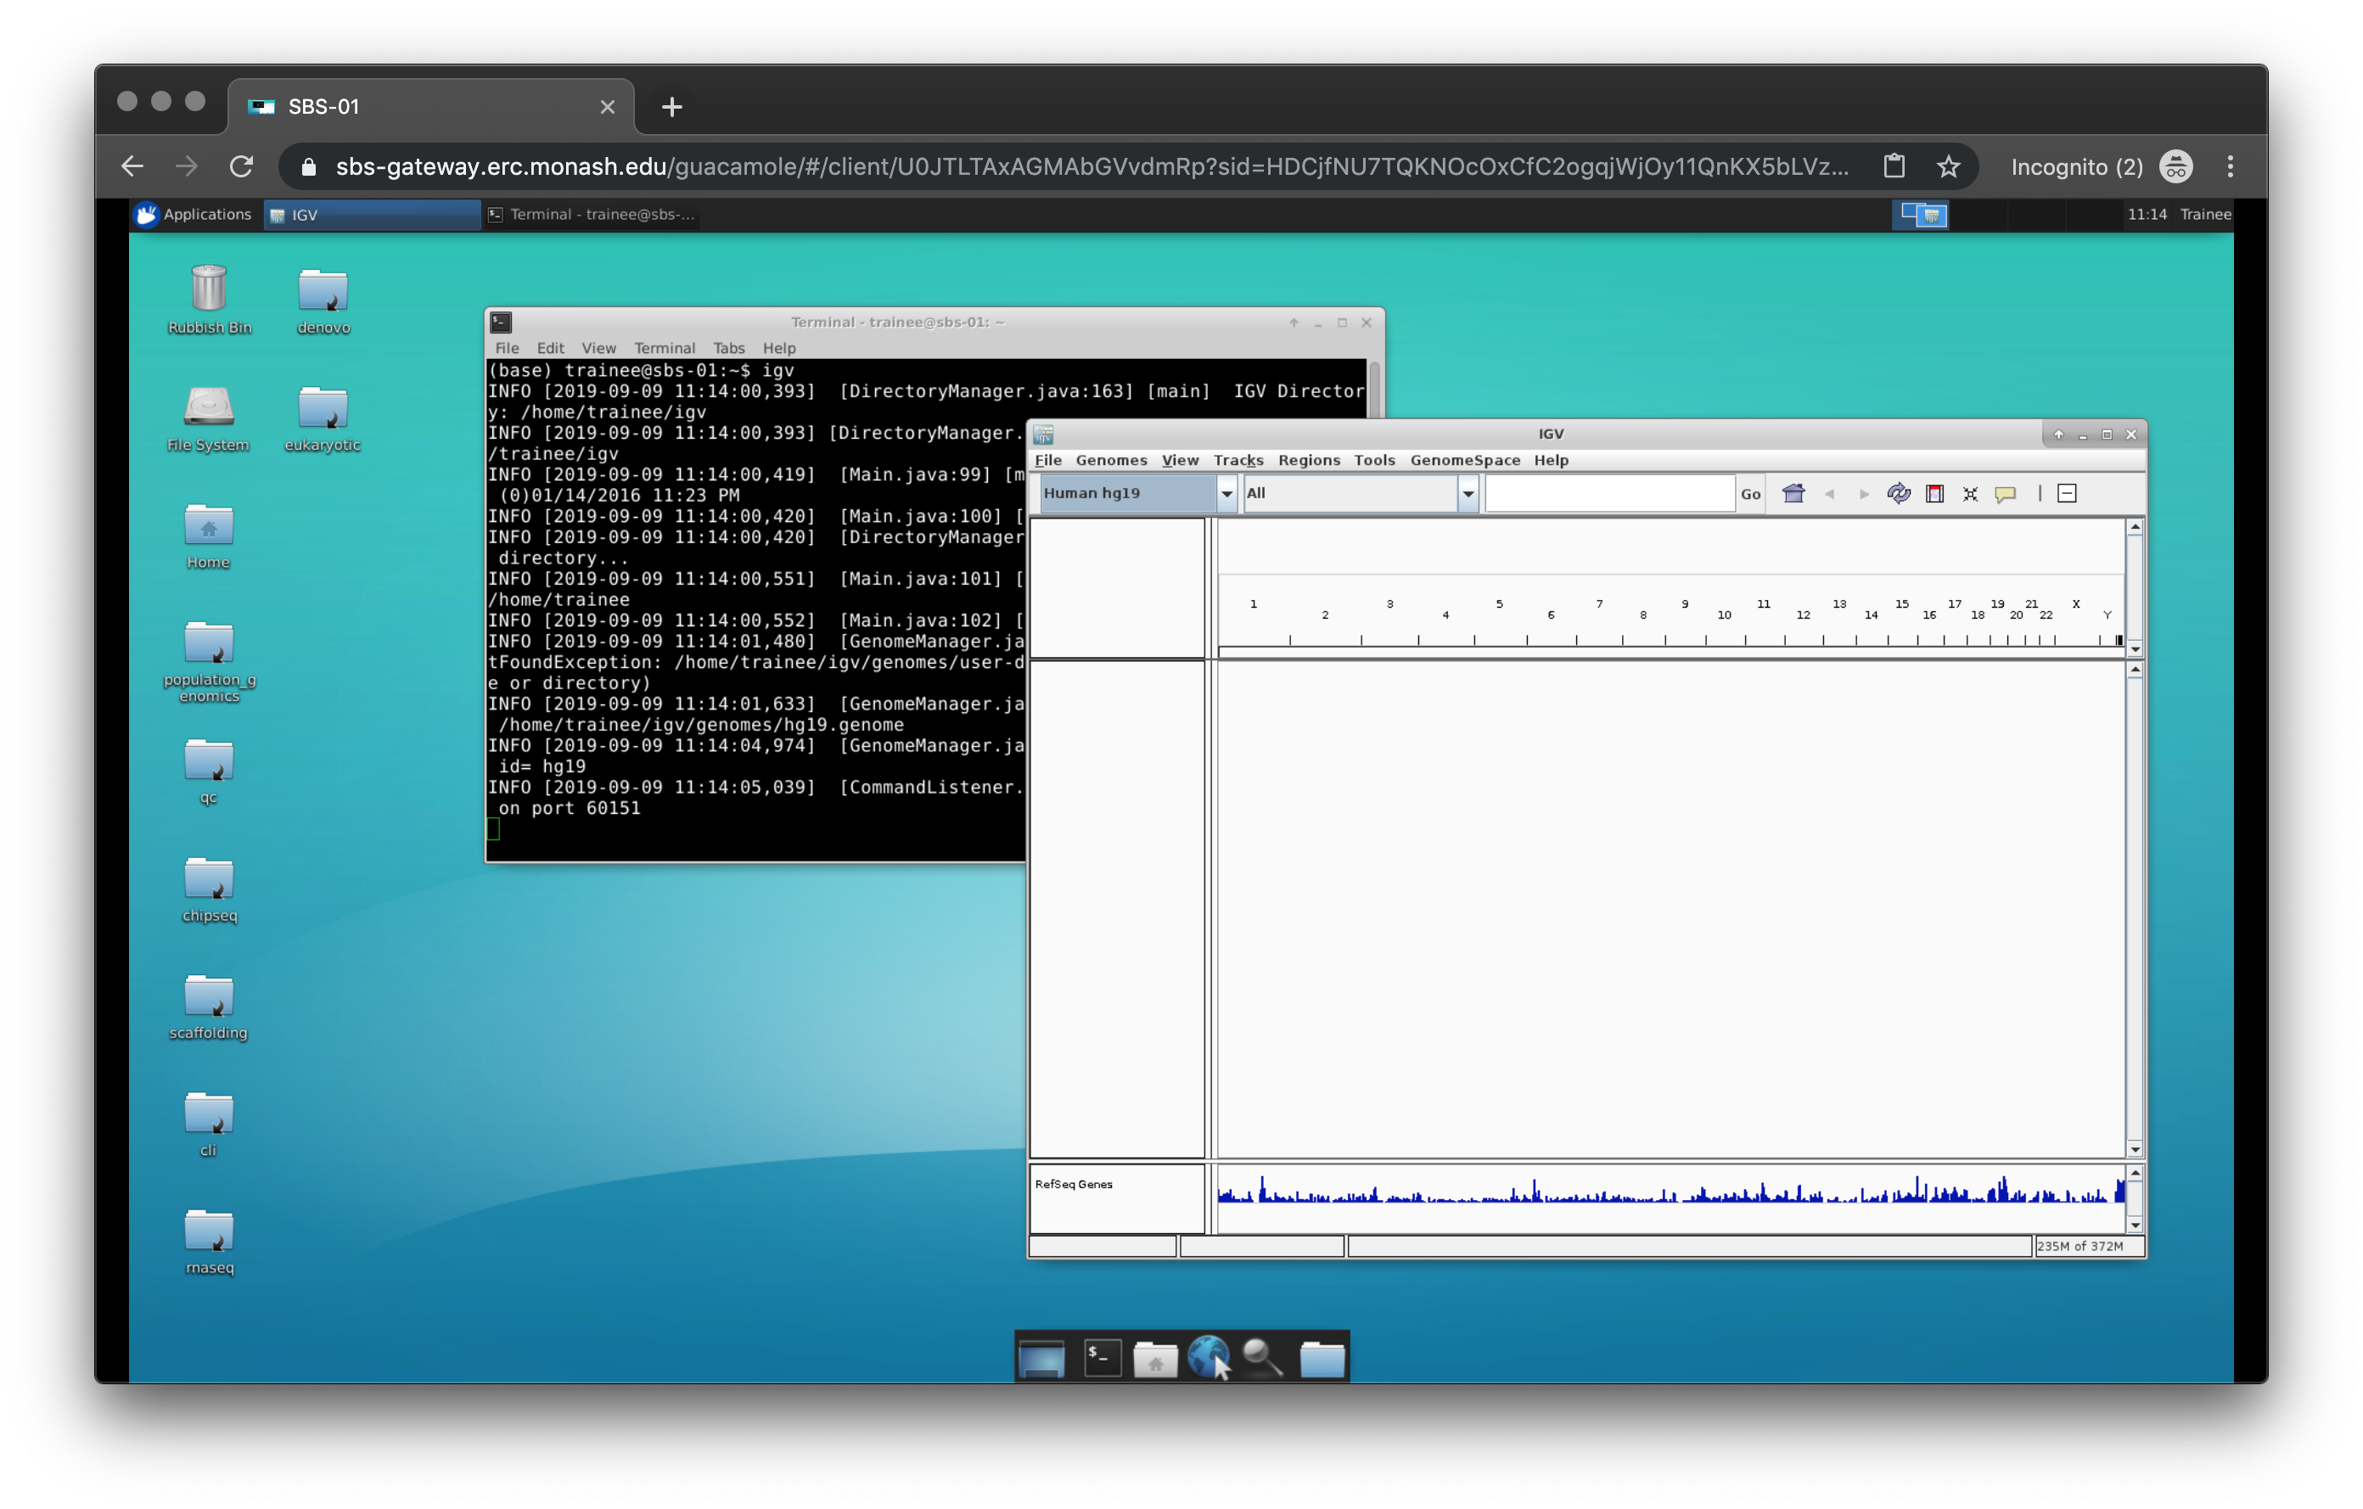2363x1509 pixels.
Task: Click the Incognito (2) profile indicator
Action: click(2101, 165)
